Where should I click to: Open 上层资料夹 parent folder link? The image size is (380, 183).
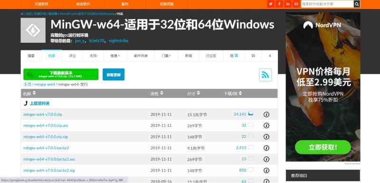pos(39,104)
